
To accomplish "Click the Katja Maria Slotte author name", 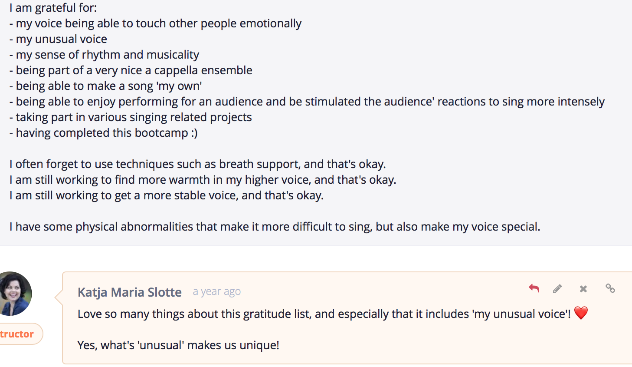I will 129,292.
